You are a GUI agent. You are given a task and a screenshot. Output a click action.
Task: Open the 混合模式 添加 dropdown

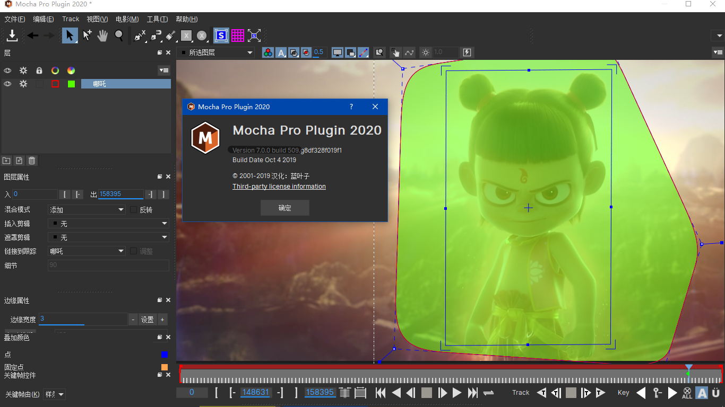click(87, 210)
